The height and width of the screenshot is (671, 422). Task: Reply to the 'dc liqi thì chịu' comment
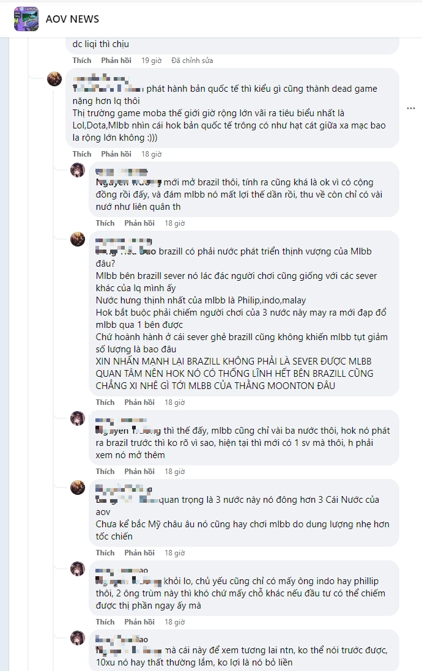pyautogui.click(x=116, y=61)
